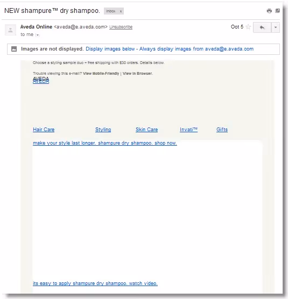
Task: Open Skin Care navigation link
Action: [146, 130]
